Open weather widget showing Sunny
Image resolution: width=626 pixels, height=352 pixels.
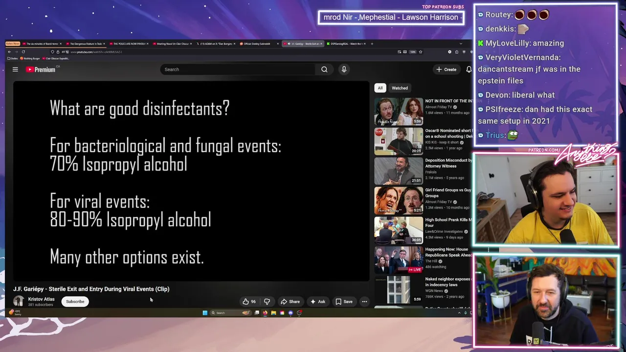(15, 313)
